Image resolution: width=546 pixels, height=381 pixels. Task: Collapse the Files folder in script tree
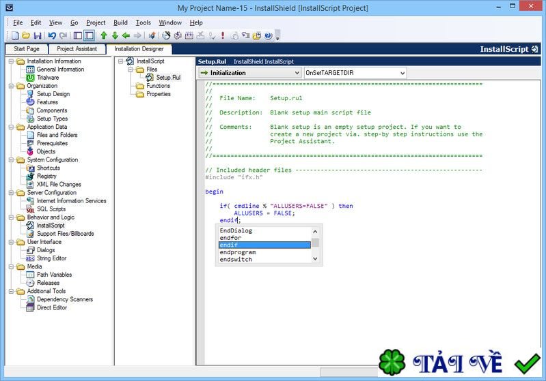132,70
